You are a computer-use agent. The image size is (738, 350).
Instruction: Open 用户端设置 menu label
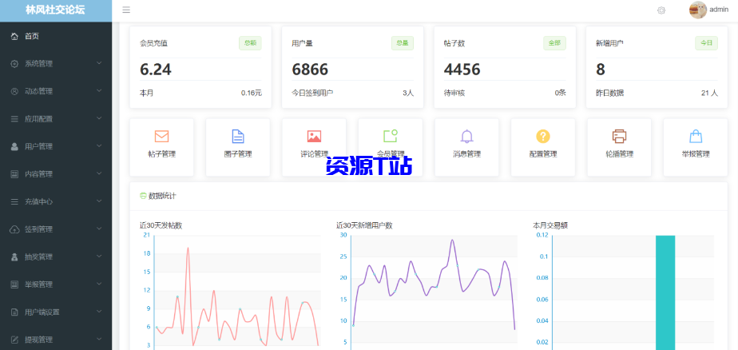pyautogui.click(x=42, y=312)
